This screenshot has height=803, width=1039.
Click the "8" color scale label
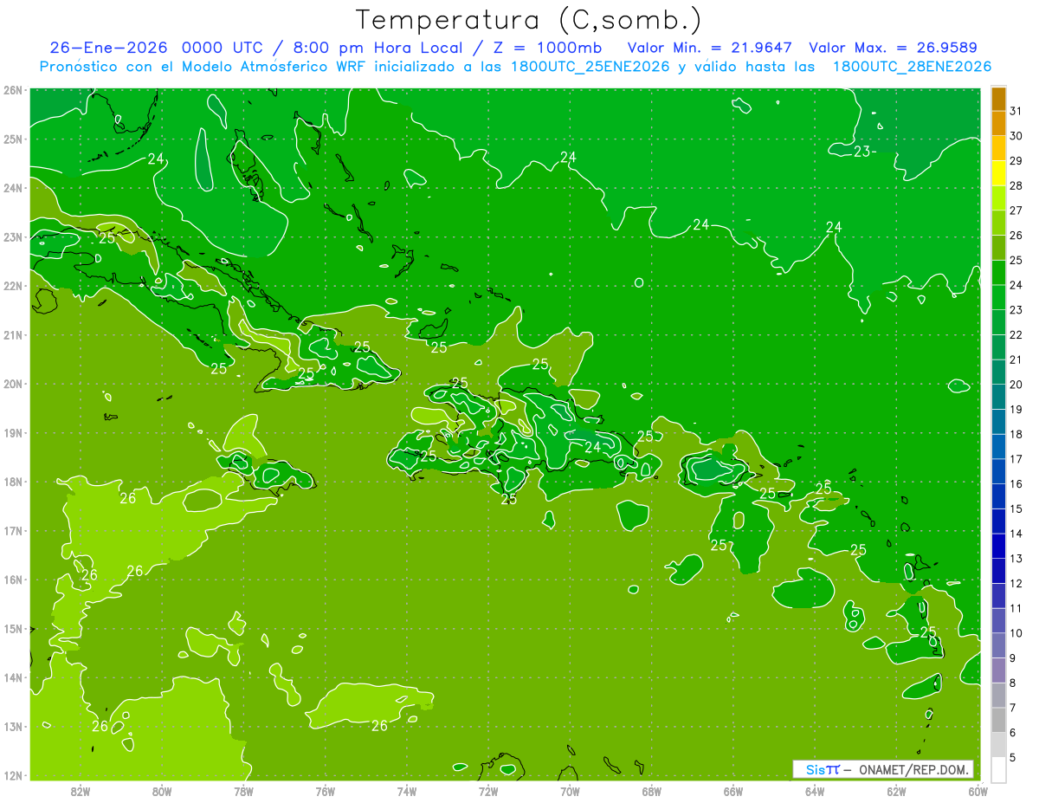coord(1013,683)
